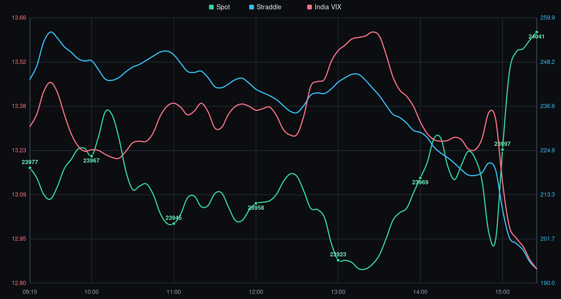Click the 10:00 time axis label
The height and width of the screenshot is (299, 561).
92,292
